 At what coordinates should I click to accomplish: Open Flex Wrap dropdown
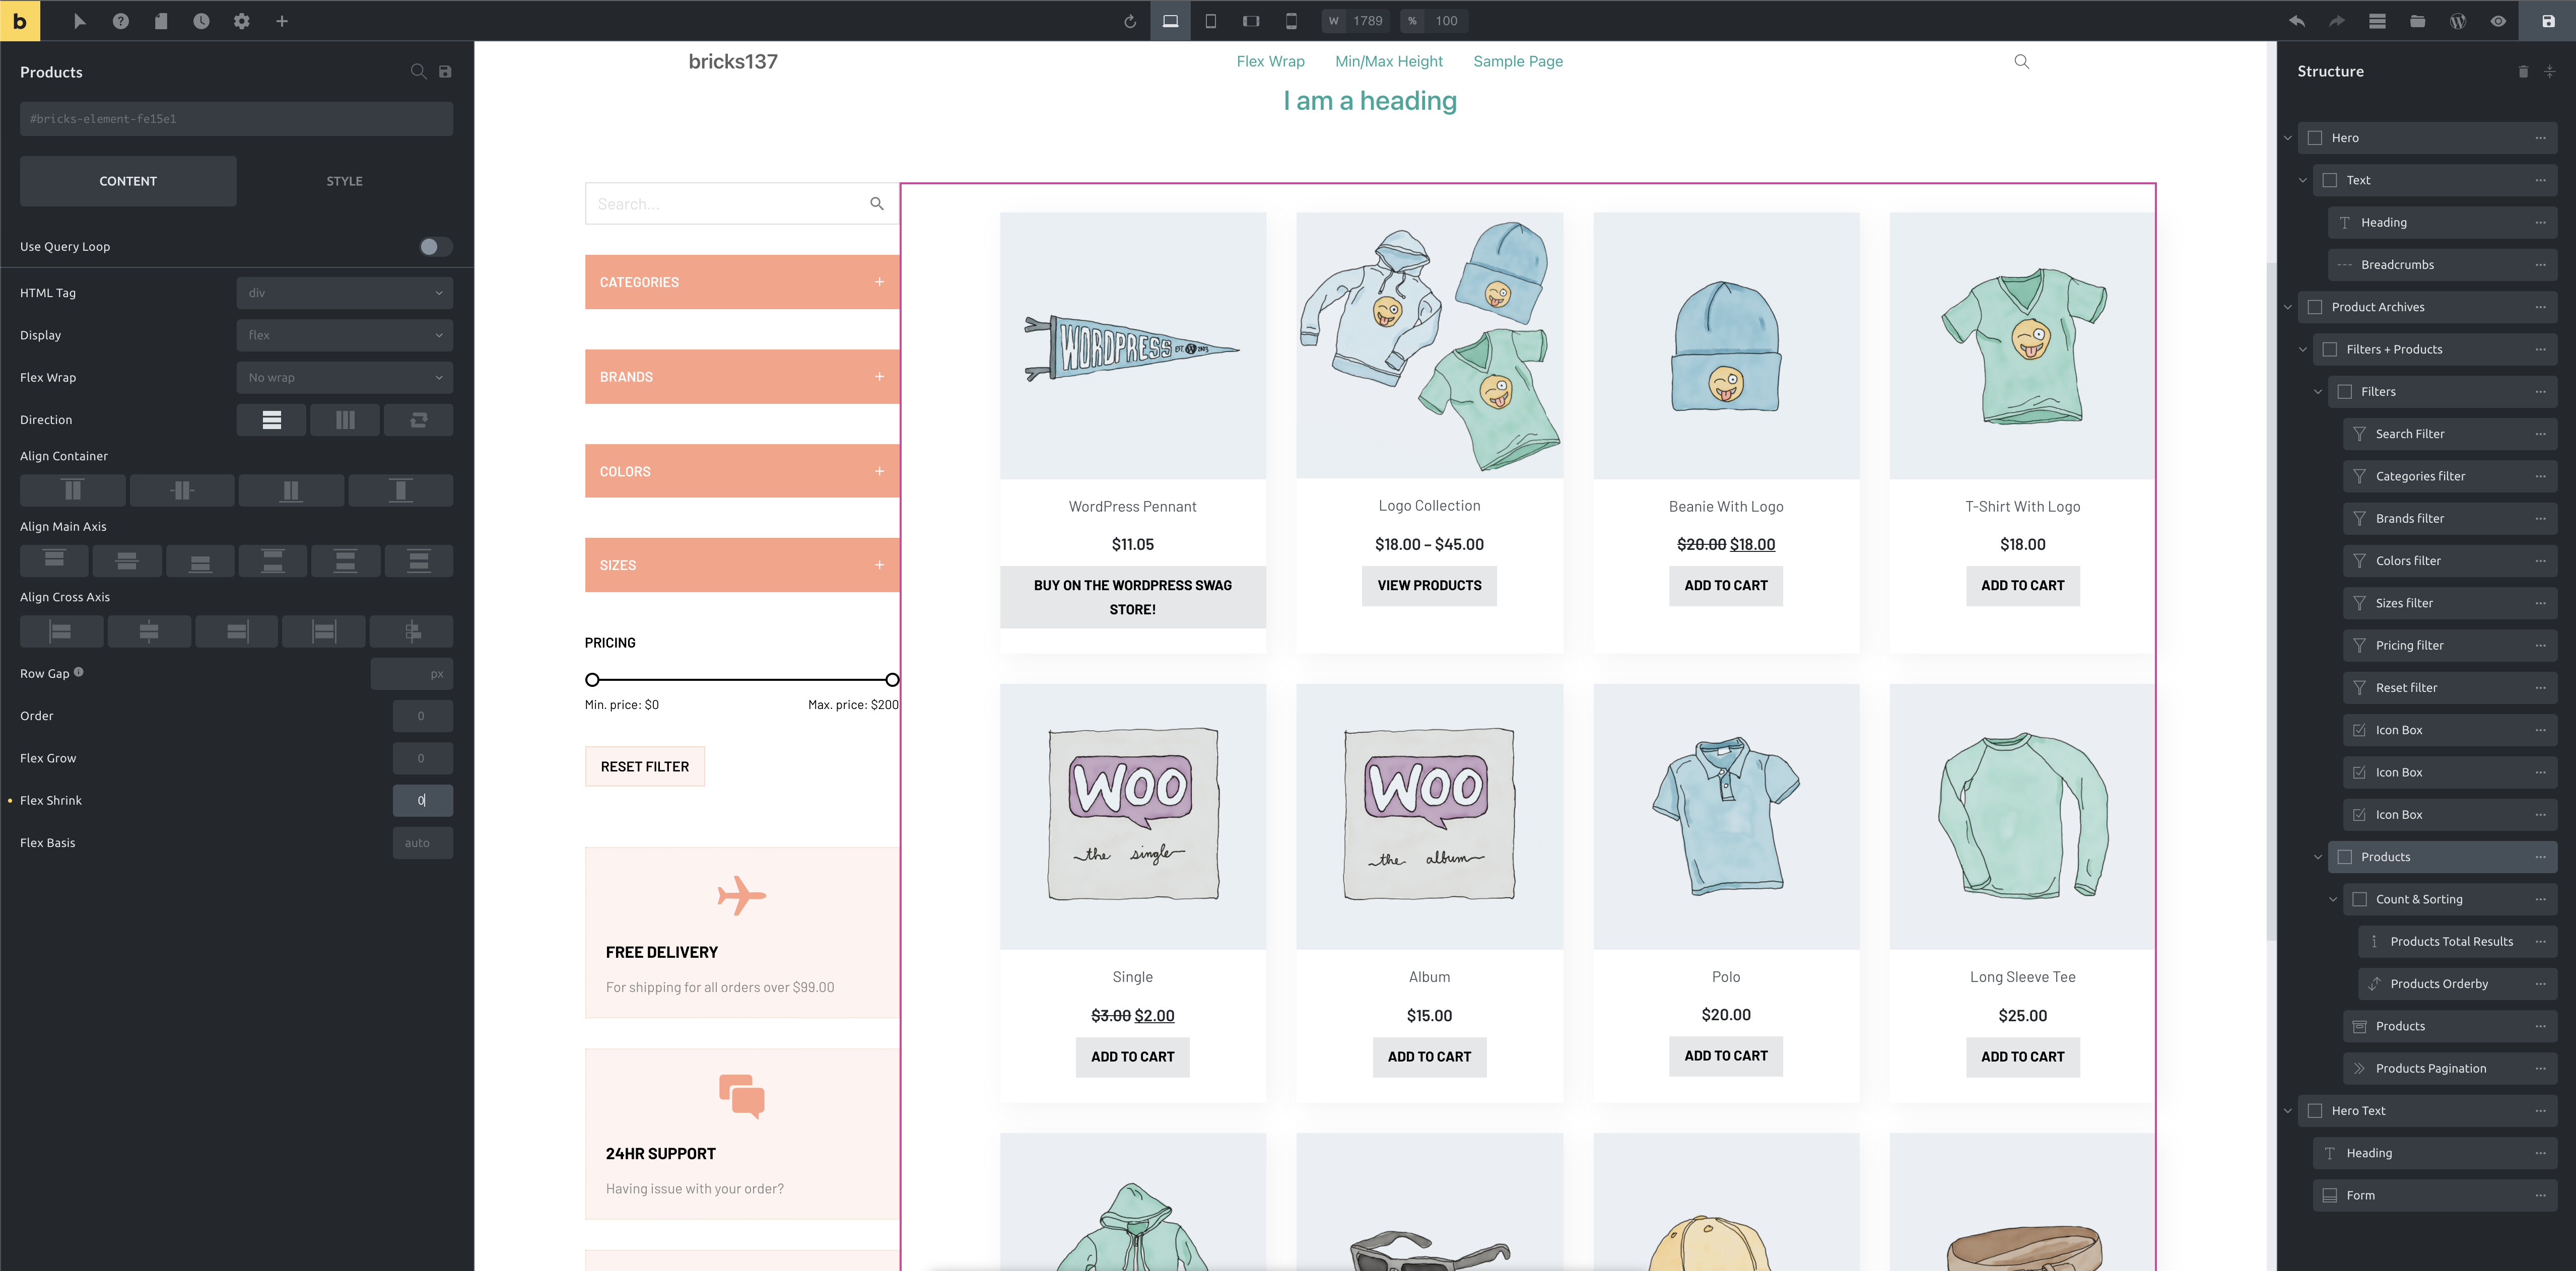pyautogui.click(x=345, y=377)
